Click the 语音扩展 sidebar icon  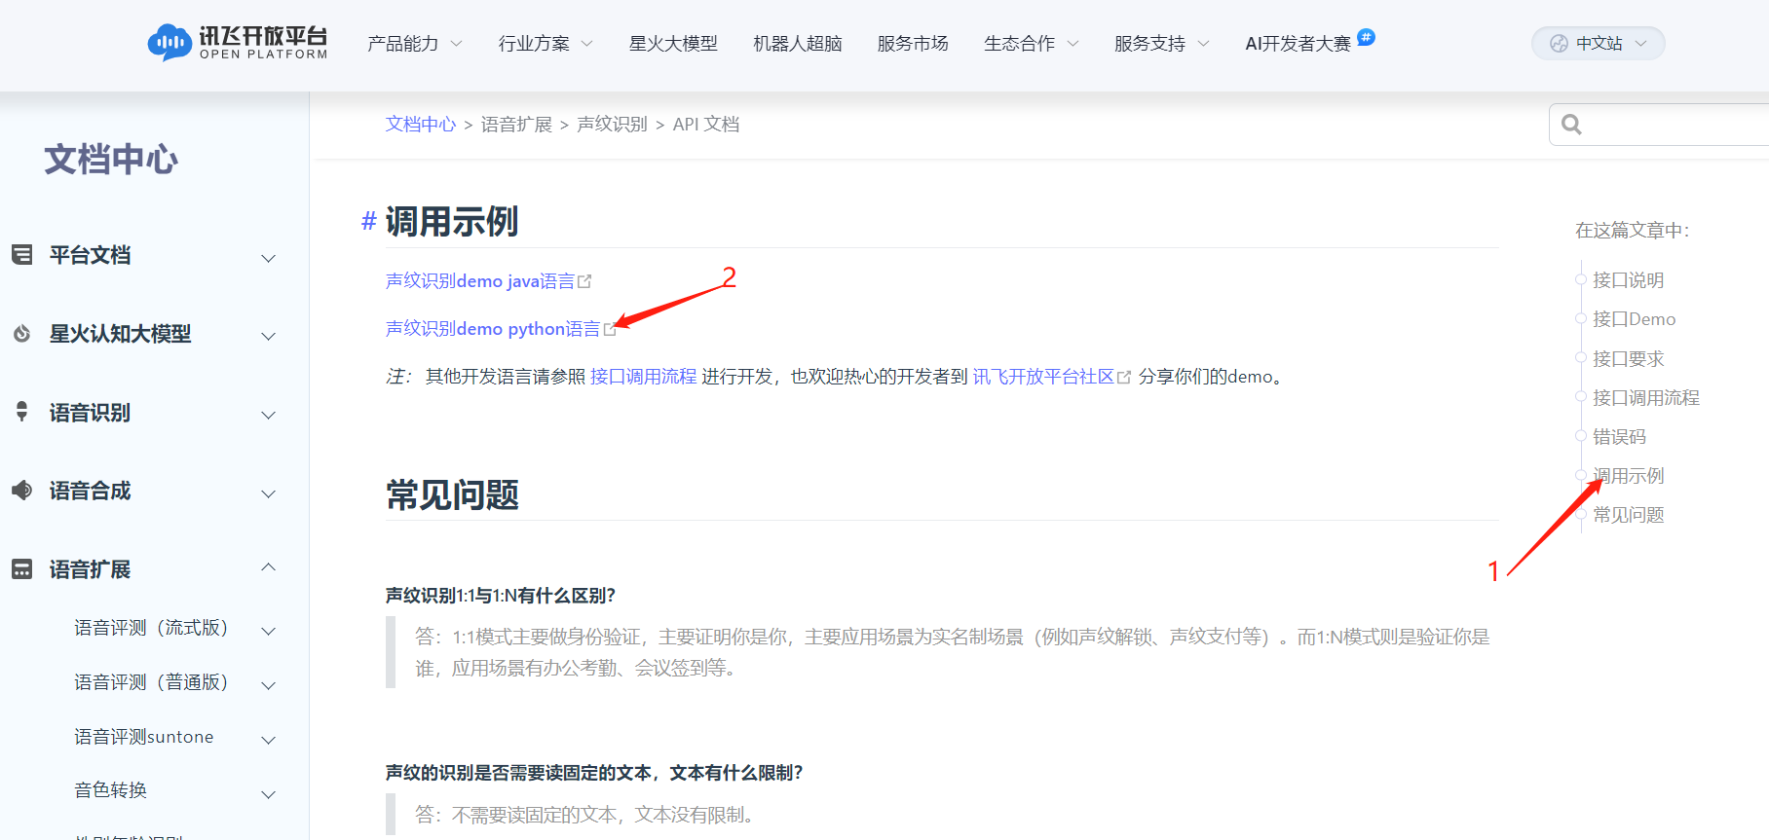[21, 569]
